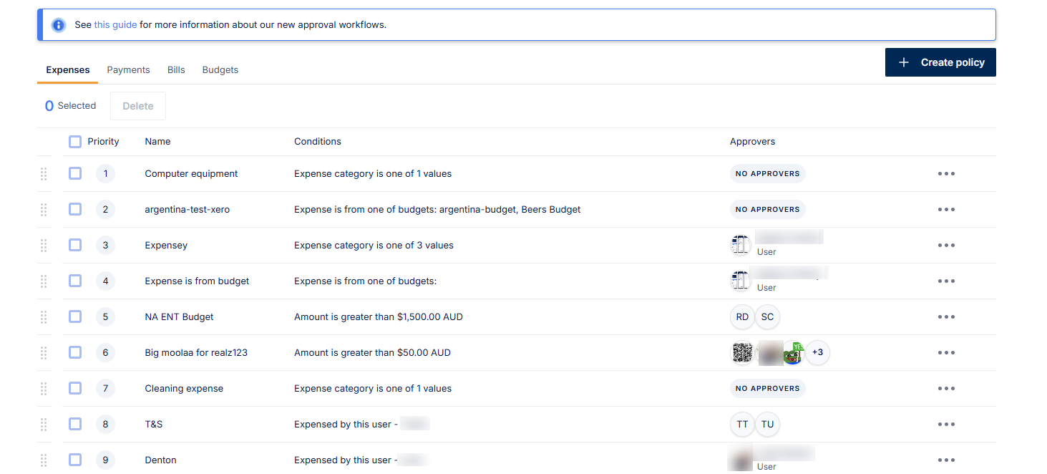Open the Expense is from budget policy name
Viewport: 1047px width, 474px height.
[x=197, y=281]
